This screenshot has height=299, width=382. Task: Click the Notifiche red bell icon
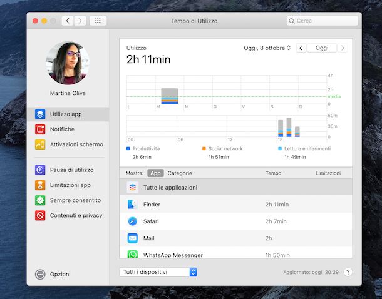pos(40,129)
